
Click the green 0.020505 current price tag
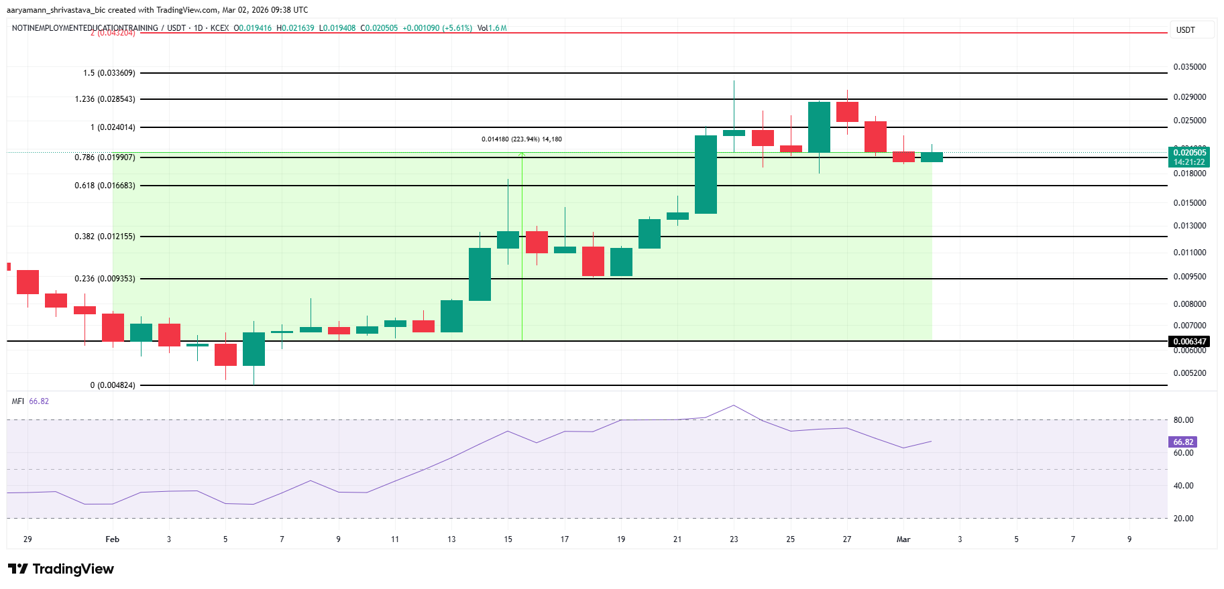click(x=1189, y=153)
